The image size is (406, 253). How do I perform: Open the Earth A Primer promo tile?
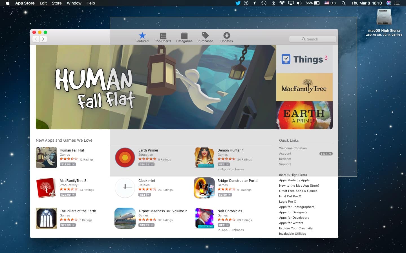304,115
